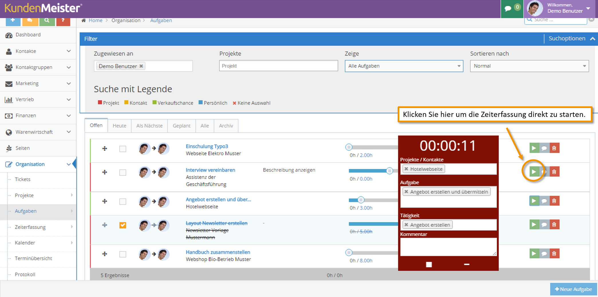Click the Interview vereinbaren progress slider handle
This screenshot has height=297, width=598.
[x=389, y=171]
